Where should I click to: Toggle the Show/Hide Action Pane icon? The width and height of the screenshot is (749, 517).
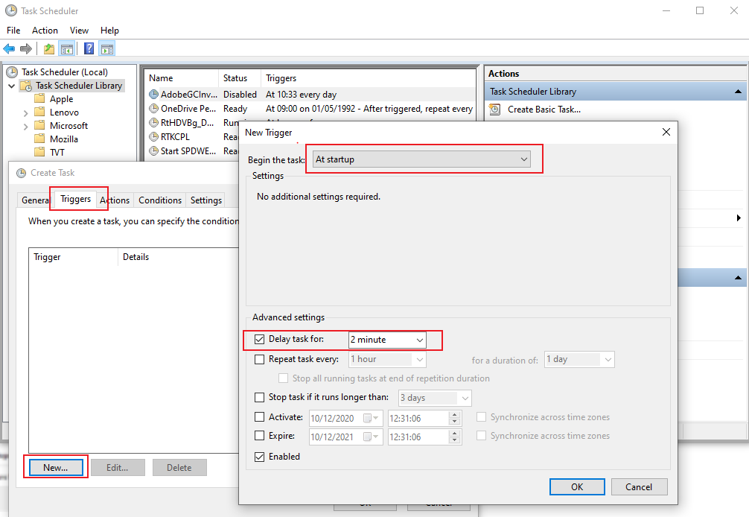pyautogui.click(x=107, y=49)
